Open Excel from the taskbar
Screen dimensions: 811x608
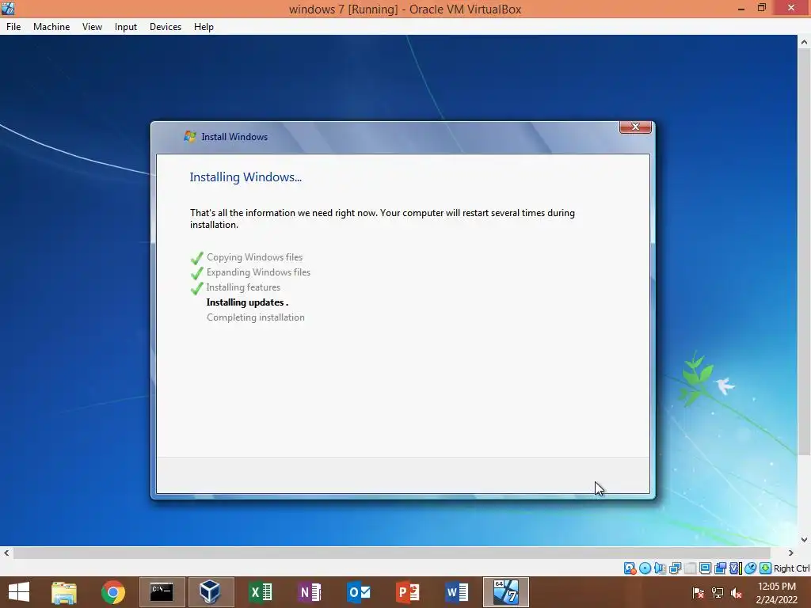260,592
